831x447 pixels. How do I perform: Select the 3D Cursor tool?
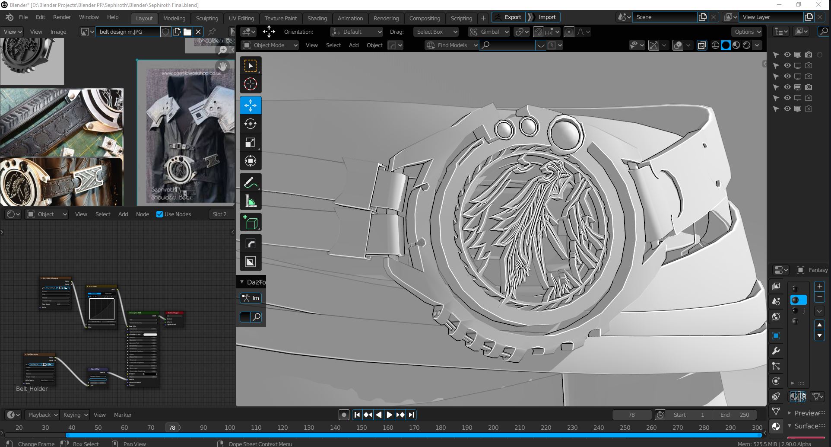251,84
